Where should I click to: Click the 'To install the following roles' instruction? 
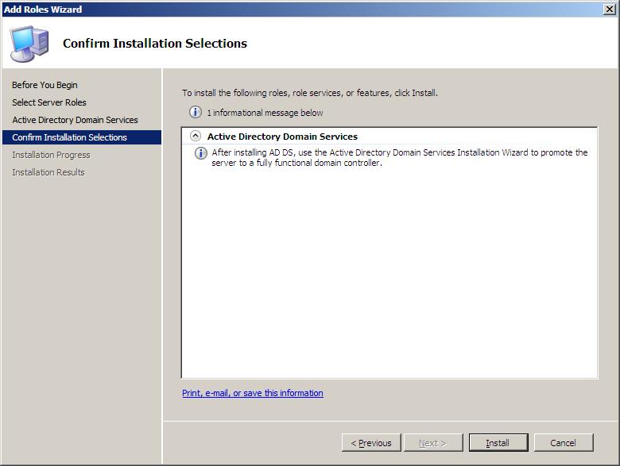310,93
